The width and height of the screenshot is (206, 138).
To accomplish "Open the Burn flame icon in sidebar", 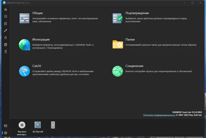I will (5, 38).
